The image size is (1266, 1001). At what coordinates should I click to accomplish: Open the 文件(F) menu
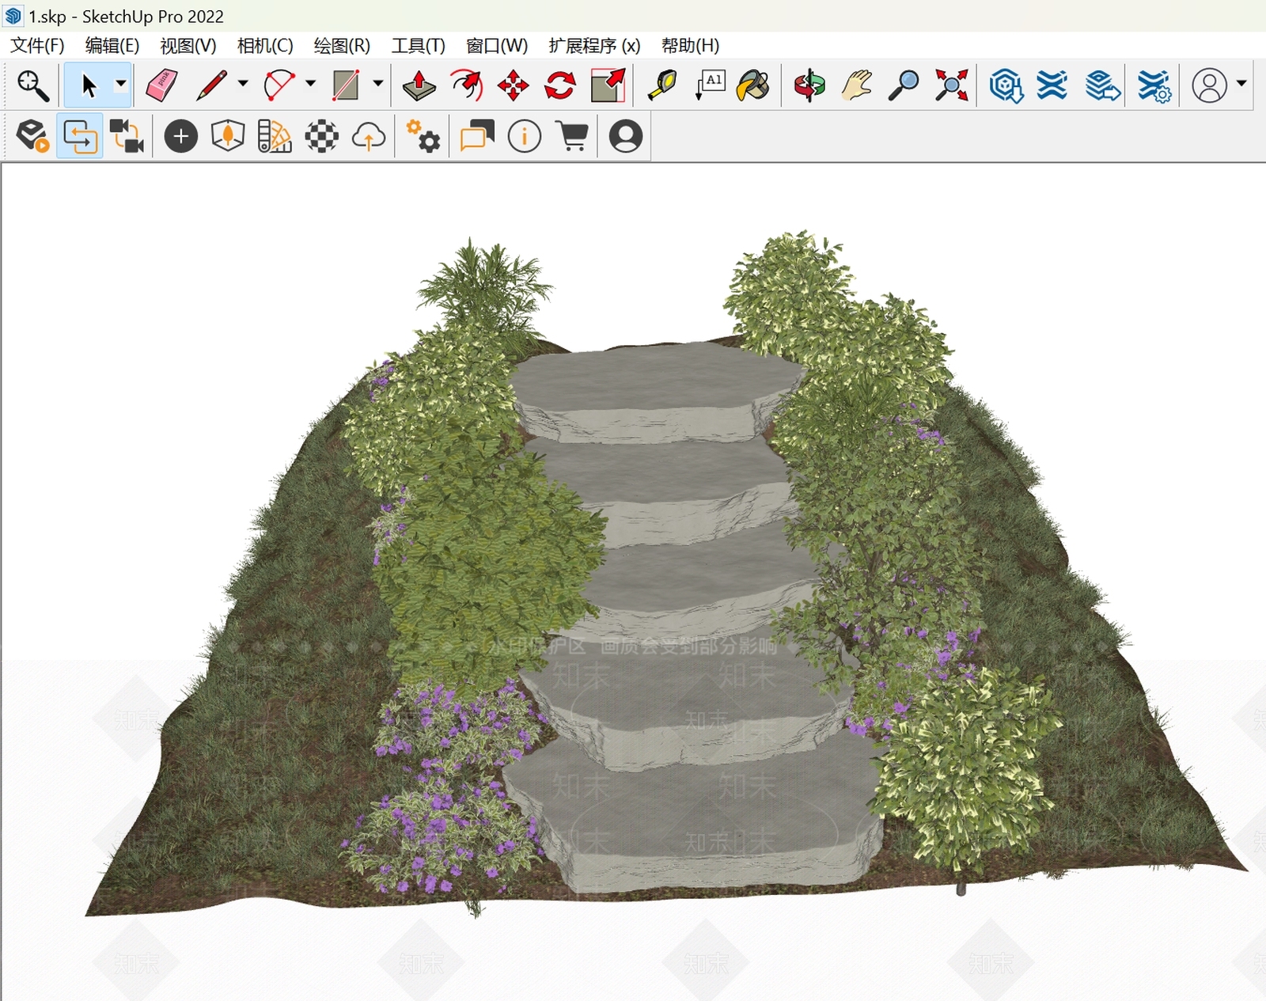pos(37,46)
